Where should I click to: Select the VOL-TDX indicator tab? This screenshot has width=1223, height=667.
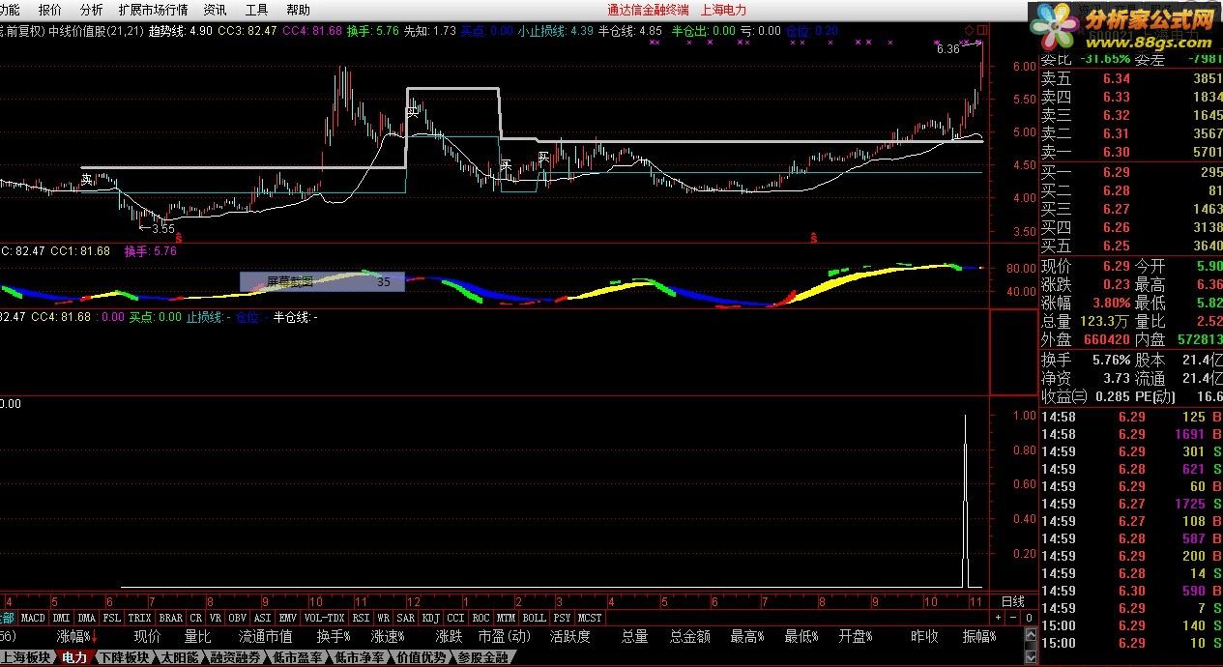coord(324,617)
